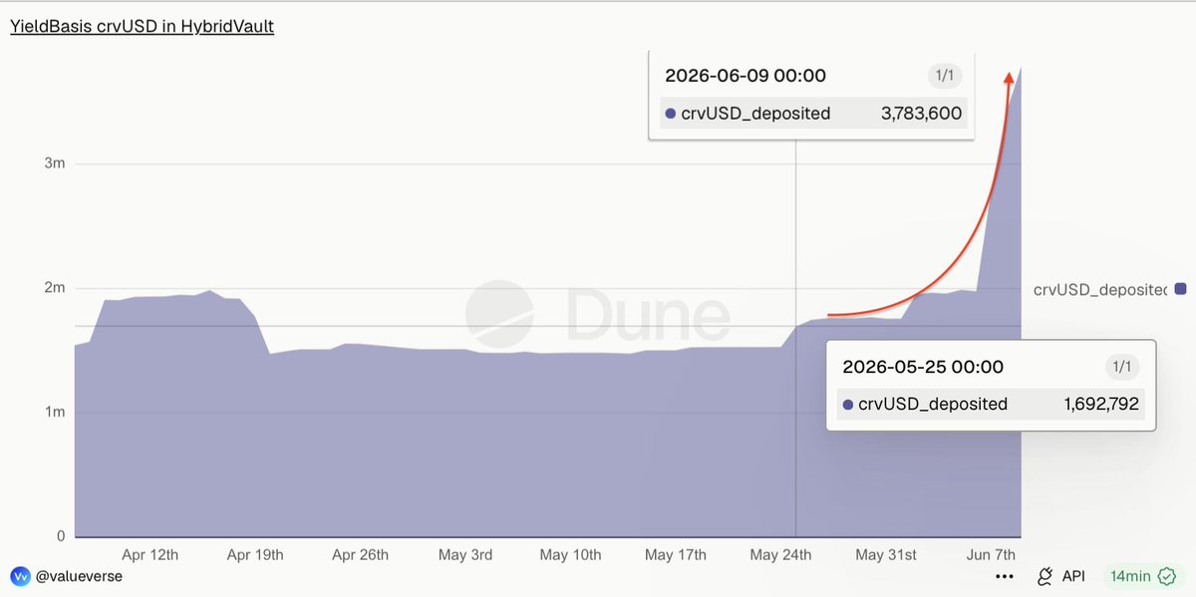Click the Apr 12th x-axis label
The height and width of the screenshot is (597, 1196).
(x=149, y=554)
